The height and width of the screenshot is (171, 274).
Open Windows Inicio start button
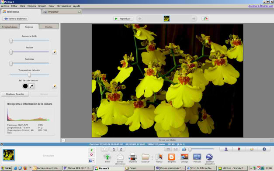(x=6, y=168)
